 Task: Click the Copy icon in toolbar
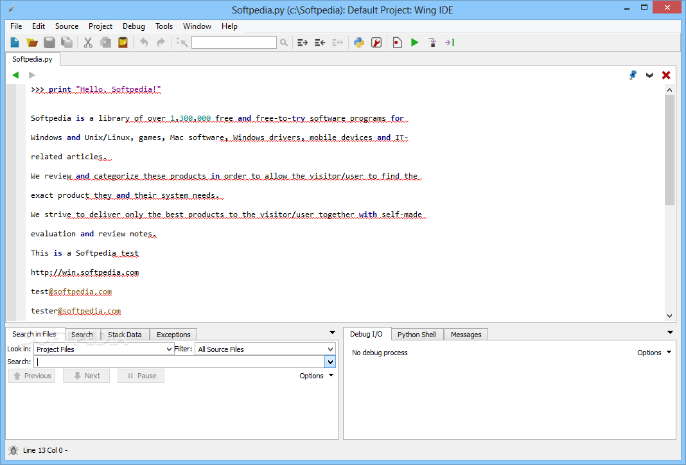click(105, 42)
